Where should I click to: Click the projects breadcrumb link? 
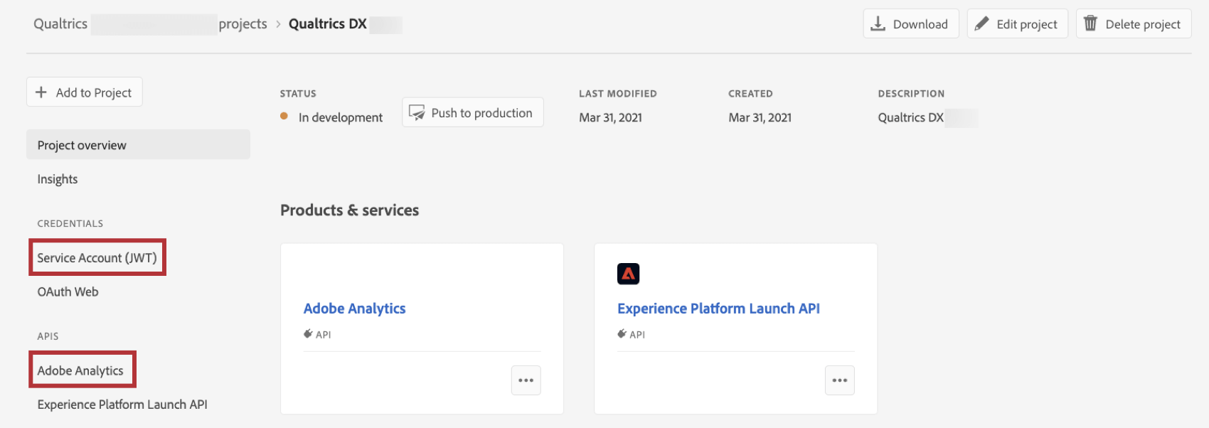coord(243,23)
